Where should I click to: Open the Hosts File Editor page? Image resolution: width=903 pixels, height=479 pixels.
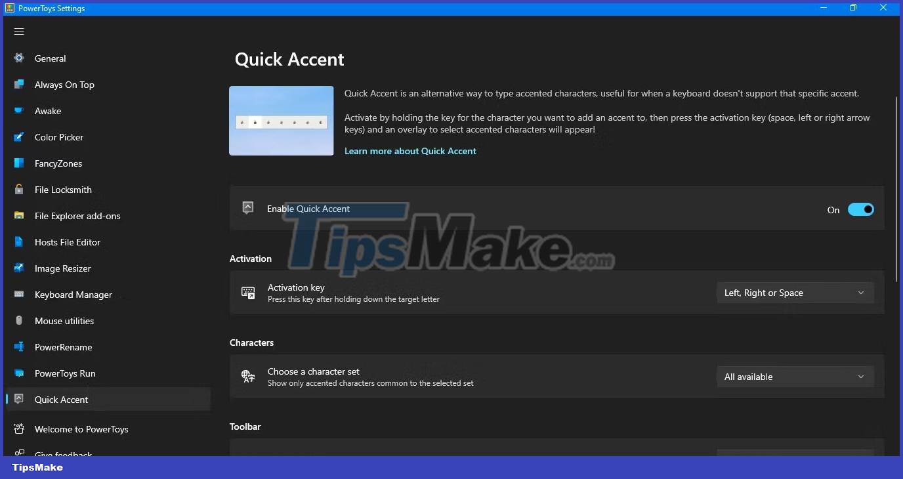20,242
